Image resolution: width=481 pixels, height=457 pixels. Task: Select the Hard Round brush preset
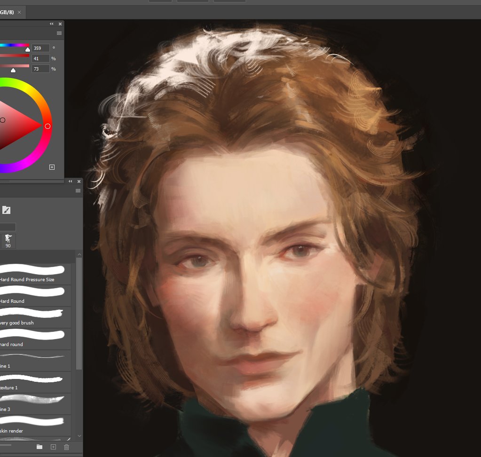click(x=35, y=296)
